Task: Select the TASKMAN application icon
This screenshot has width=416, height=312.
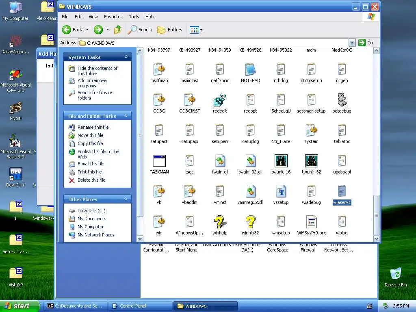Action: point(159,161)
